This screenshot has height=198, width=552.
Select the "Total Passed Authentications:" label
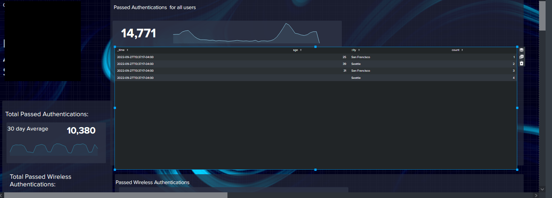pos(47,114)
